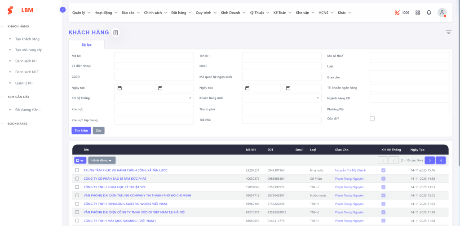
Task: Jump to last page of results
Action: pyautogui.click(x=441, y=160)
